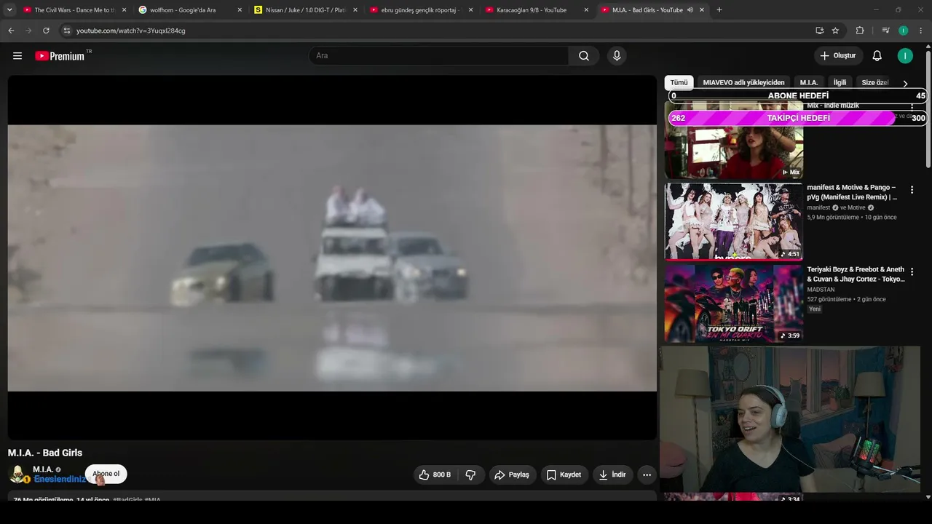
Task: Open options for the Teriyaki Boyz video
Action: click(912, 272)
